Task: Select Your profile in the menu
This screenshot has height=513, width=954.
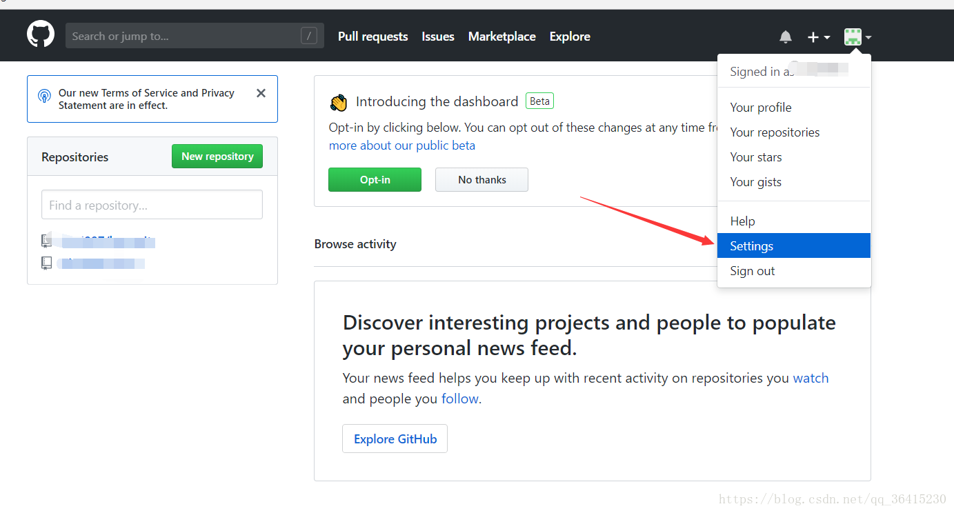Action: pyautogui.click(x=794, y=108)
